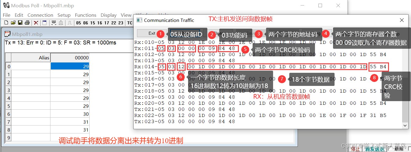The width and height of the screenshot is (411, 152).
Task: Select function 16 toolbar button
Action: 100,23
